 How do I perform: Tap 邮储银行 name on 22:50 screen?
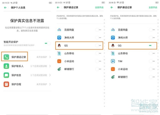pos(123,77)
